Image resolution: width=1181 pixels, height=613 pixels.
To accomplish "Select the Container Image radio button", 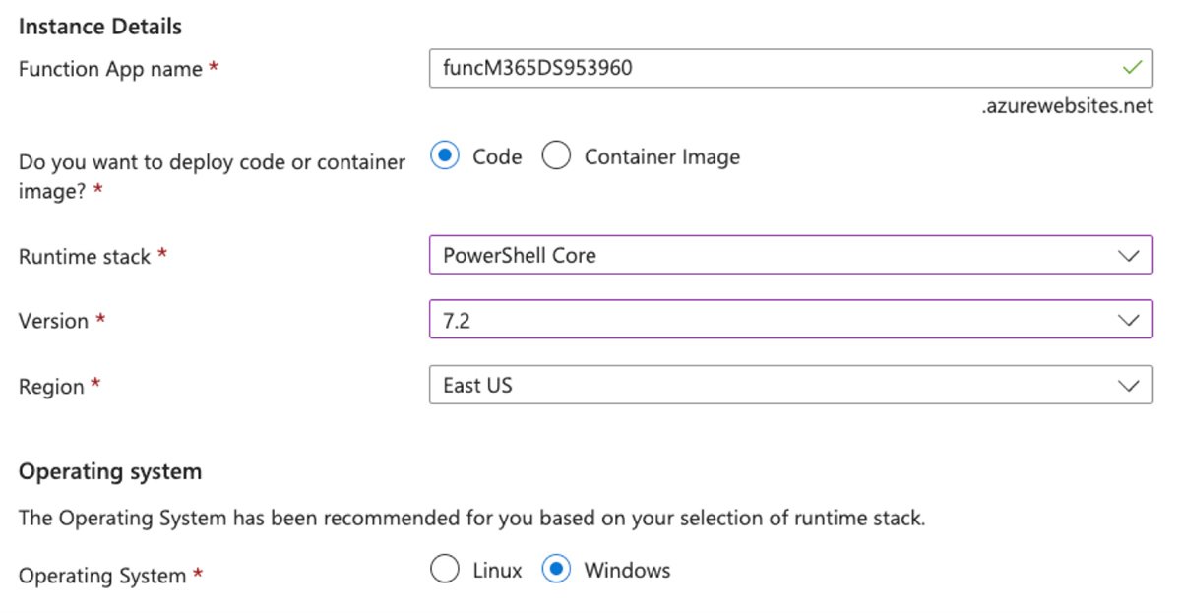I will 556,155.
